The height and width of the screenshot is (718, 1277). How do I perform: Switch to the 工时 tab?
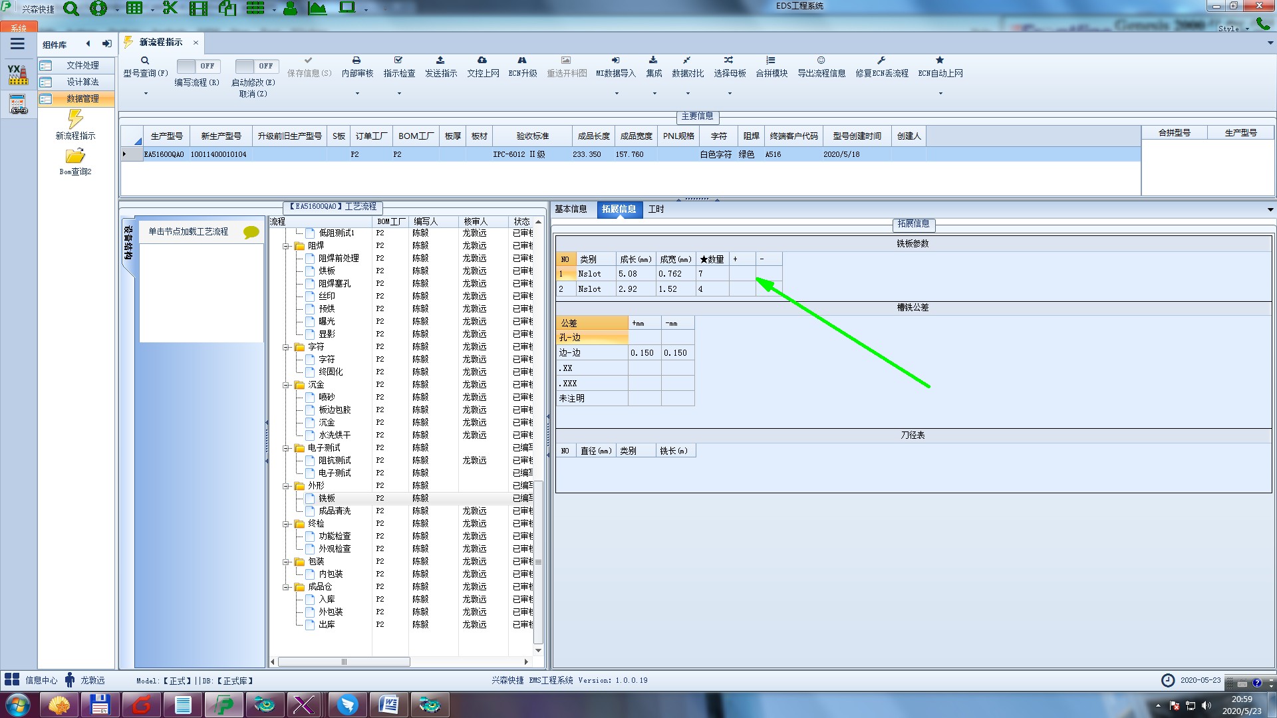tap(656, 209)
